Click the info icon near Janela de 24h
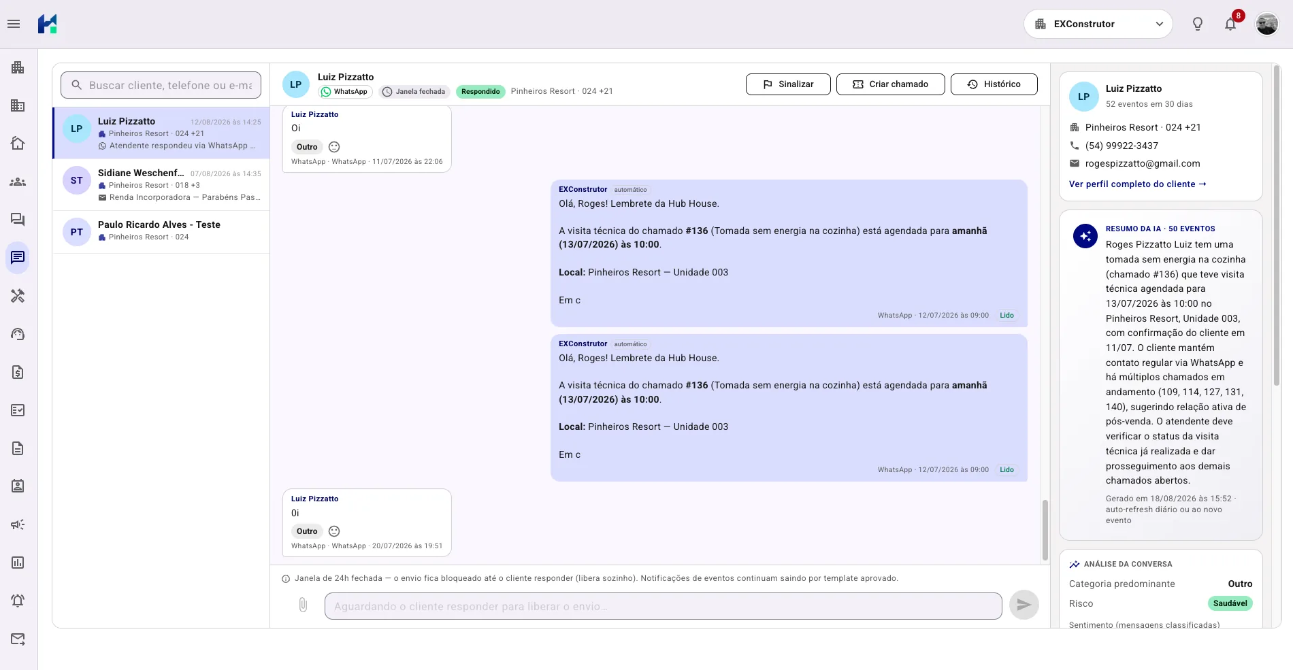This screenshot has height=670, width=1293. [x=286, y=579]
